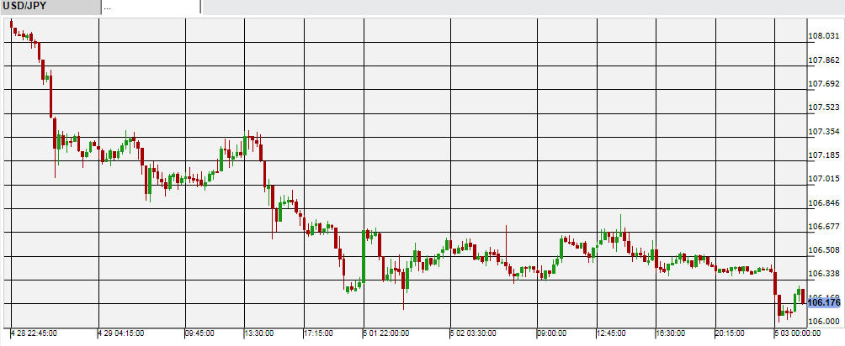Screen dimensions: 845x346
Task: Click the '5 02 03:30:00' time label
Action: coord(474,333)
